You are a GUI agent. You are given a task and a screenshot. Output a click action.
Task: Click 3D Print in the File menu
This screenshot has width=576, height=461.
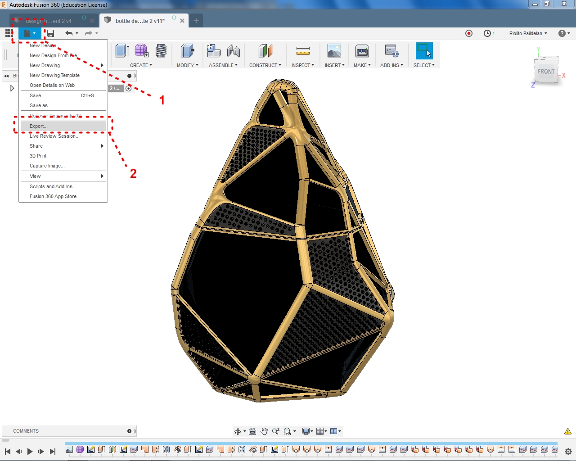click(38, 156)
